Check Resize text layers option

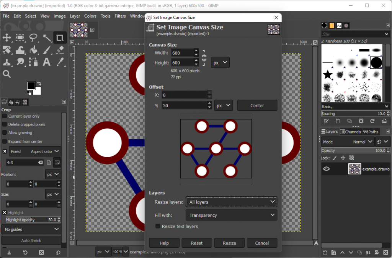(x=158, y=226)
